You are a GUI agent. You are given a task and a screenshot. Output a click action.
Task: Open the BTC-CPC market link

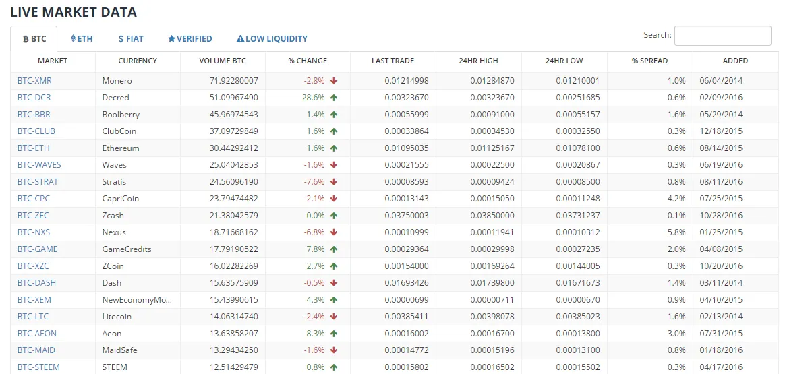33,199
